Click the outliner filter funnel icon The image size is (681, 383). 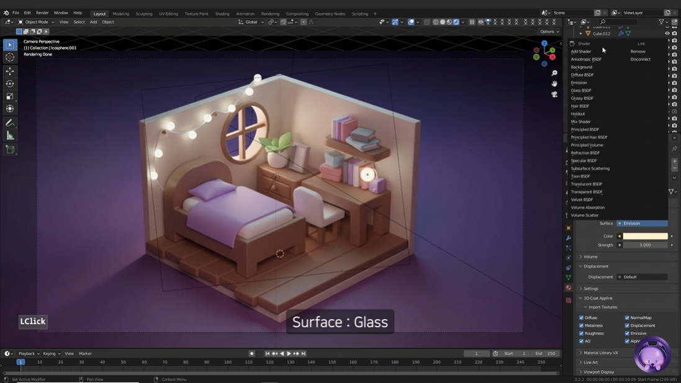662,22
